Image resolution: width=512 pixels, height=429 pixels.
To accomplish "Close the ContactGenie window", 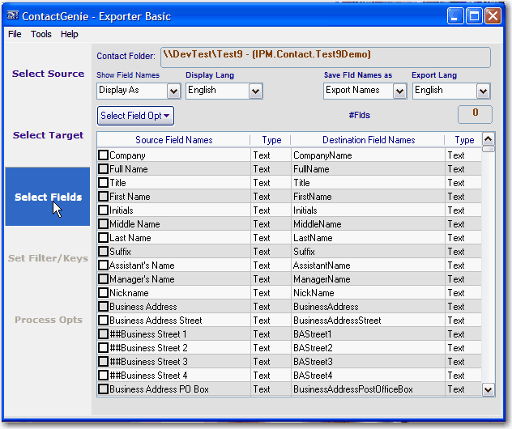I will point(493,16).
